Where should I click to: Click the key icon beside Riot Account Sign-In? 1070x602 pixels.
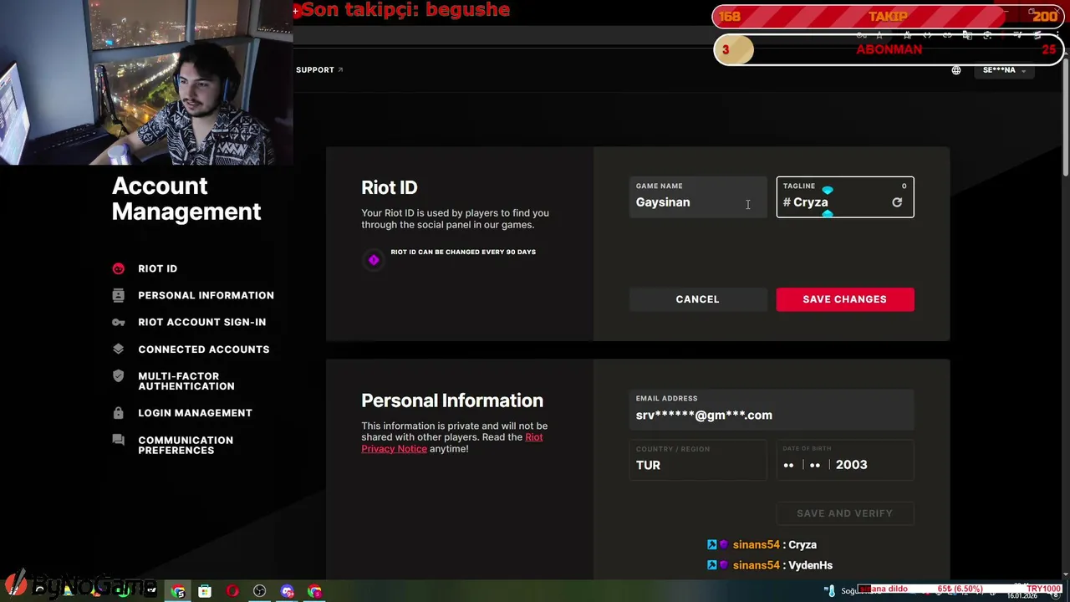[x=119, y=322]
